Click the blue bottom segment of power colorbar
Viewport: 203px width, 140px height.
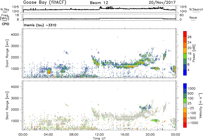[x=185, y=73]
